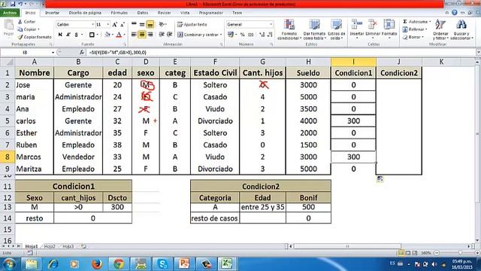Increase font size with the large A icon

point(115,24)
